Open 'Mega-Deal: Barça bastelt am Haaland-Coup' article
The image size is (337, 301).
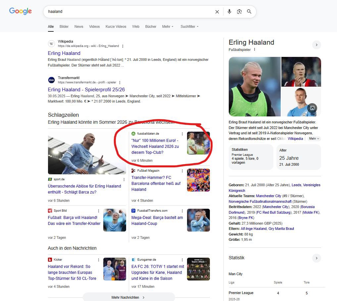[x=157, y=221]
